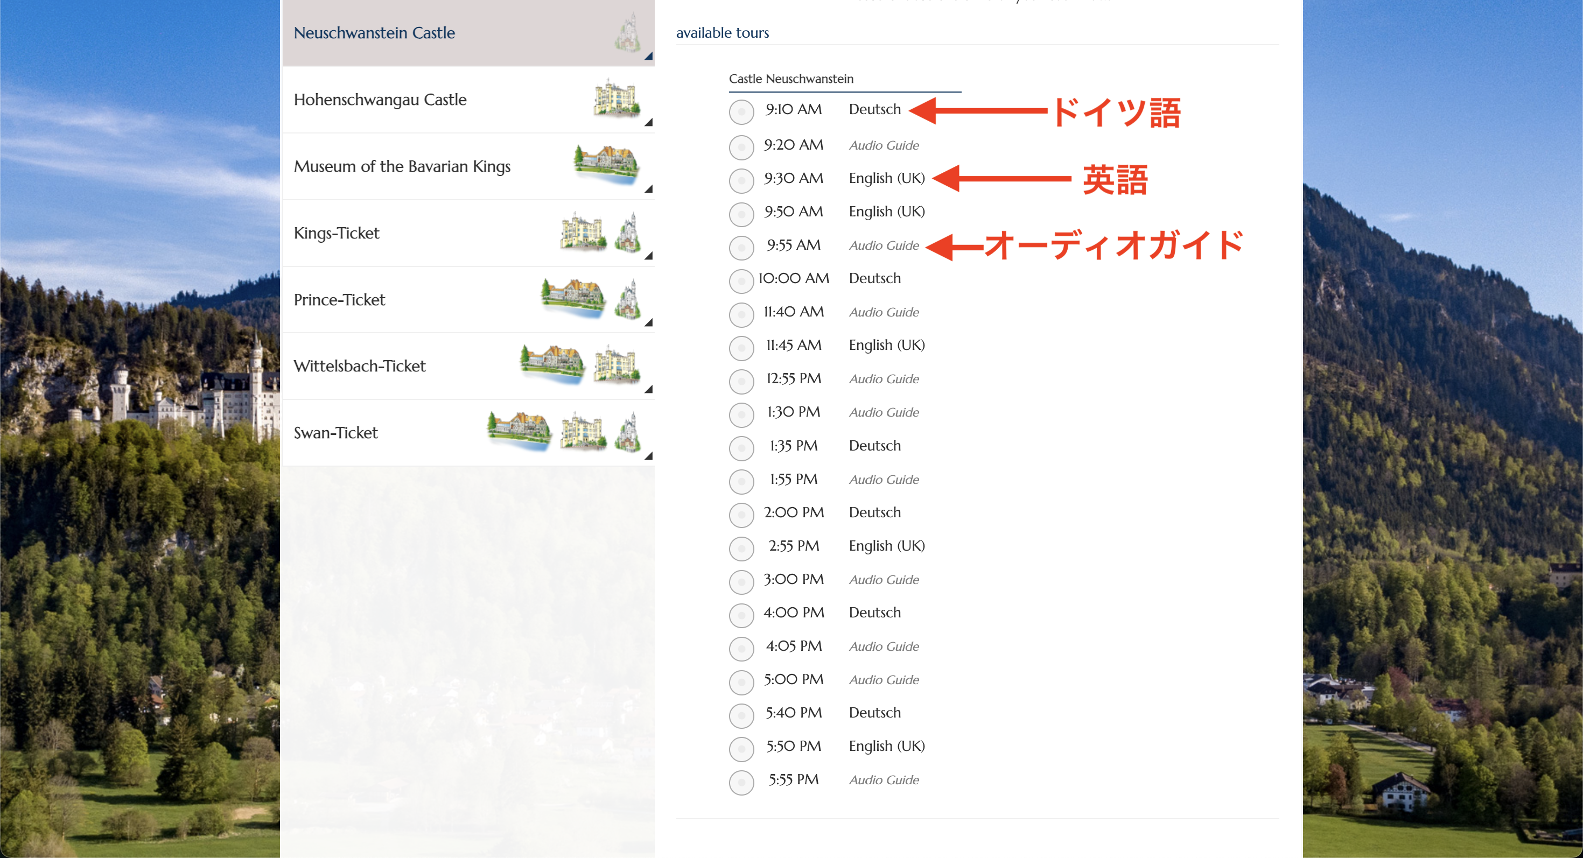Screen dimensions: 1583x858
Task: Expand corner arrow of Kings-Ticket row
Action: (648, 256)
